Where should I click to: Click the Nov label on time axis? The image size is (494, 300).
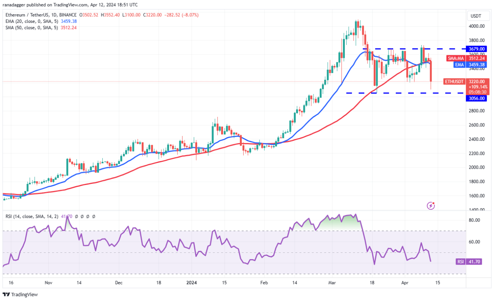(x=47, y=283)
